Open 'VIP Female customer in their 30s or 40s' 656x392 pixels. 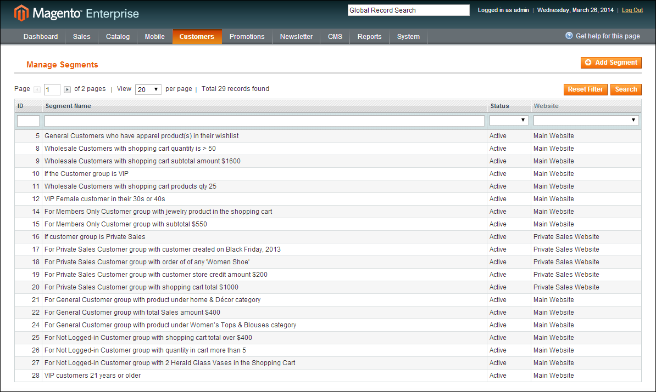coord(327,198)
